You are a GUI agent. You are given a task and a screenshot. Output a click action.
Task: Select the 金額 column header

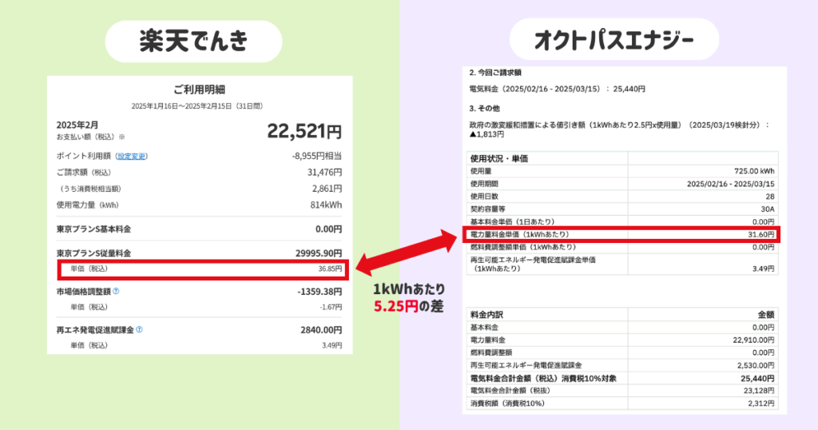click(766, 315)
